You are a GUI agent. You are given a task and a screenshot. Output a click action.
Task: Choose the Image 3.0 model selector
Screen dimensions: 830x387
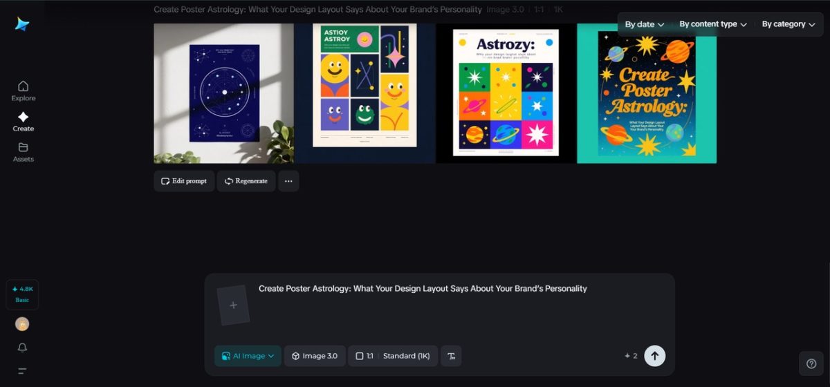click(315, 356)
